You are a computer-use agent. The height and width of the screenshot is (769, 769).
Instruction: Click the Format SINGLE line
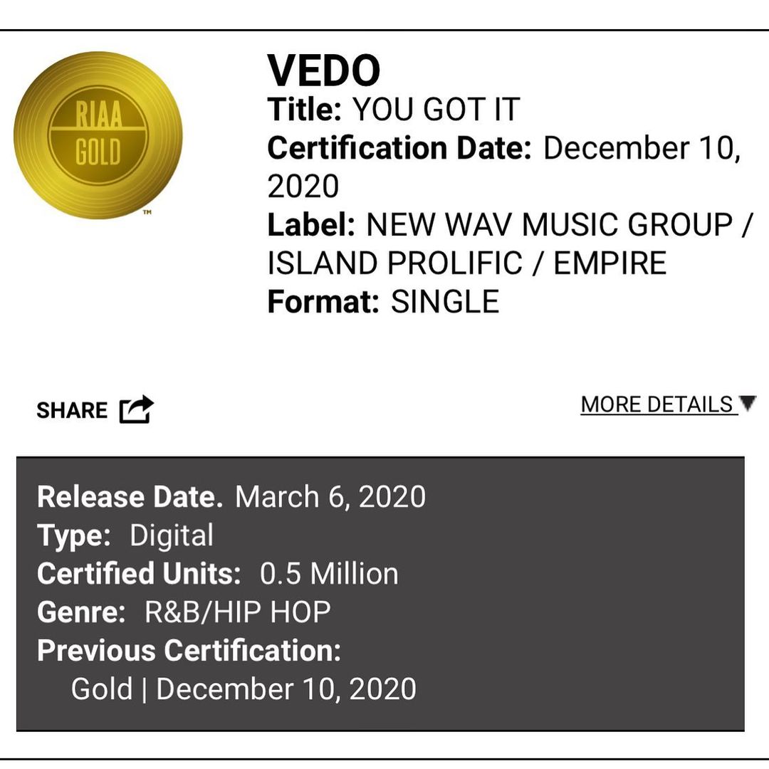click(383, 302)
